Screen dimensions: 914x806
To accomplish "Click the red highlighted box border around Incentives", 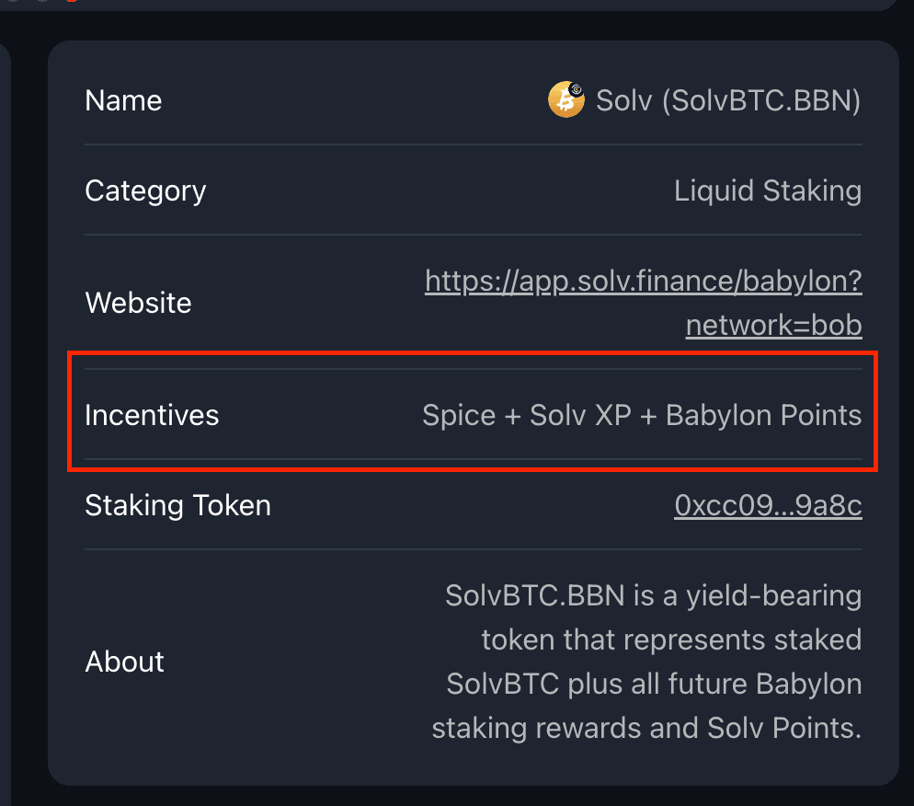I will (474, 352).
